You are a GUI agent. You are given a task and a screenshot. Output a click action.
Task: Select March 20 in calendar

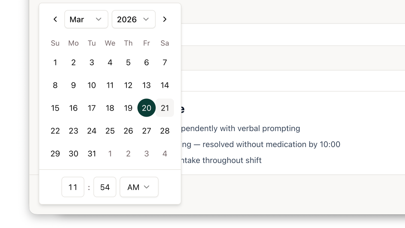click(x=147, y=108)
